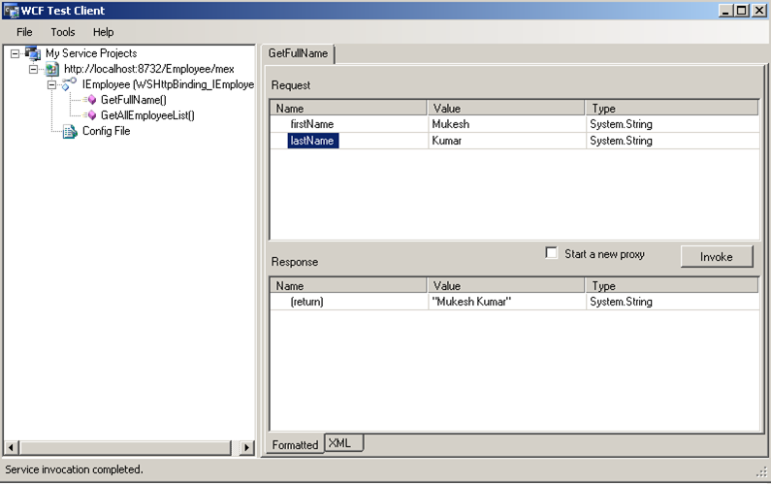
Task: Minimize the WCF Test Client window
Action: [725, 11]
